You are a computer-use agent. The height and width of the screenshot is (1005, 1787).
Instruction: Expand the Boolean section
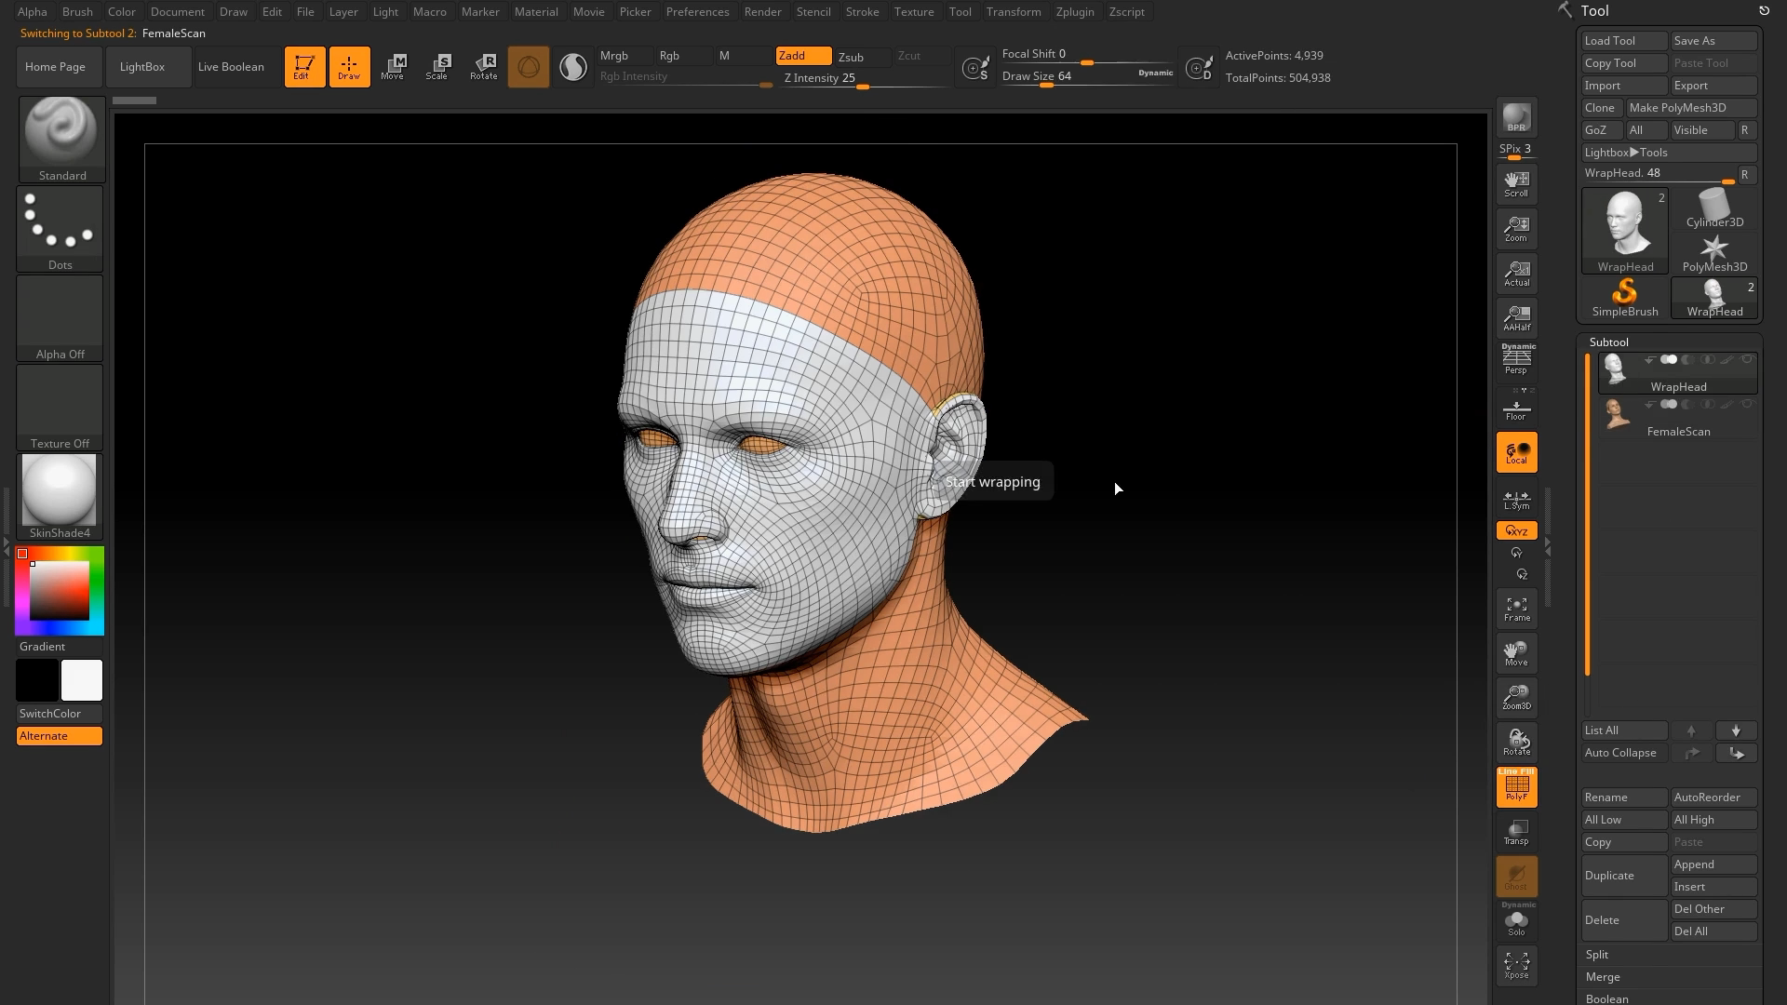[x=1606, y=998]
